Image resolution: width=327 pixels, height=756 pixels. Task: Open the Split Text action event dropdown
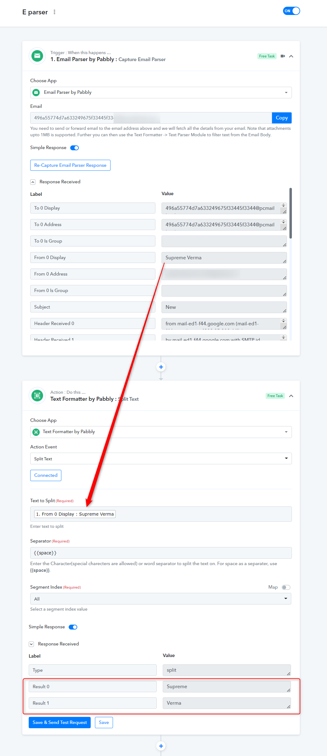pyautogui.click(x=161, y=458)
